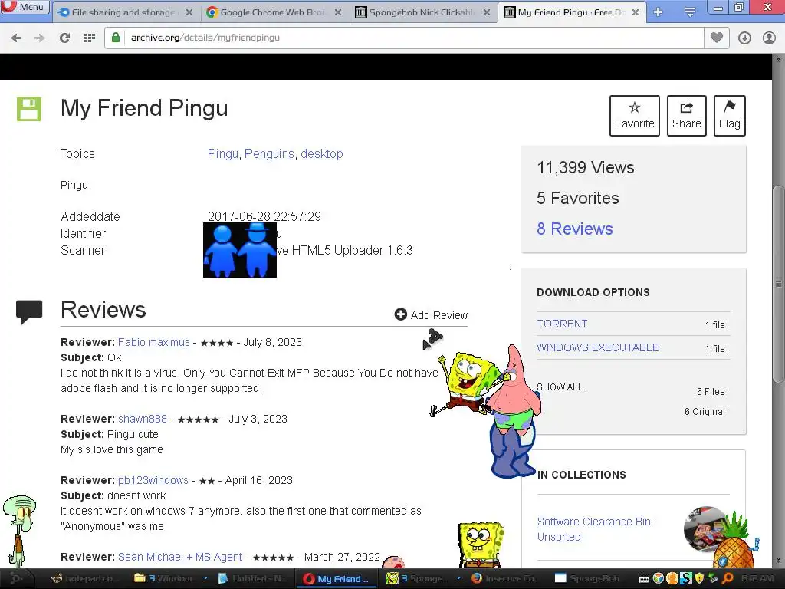Switch to Untitled - Notepad taskbar item

pyautogui.click(x=253, y=578)
